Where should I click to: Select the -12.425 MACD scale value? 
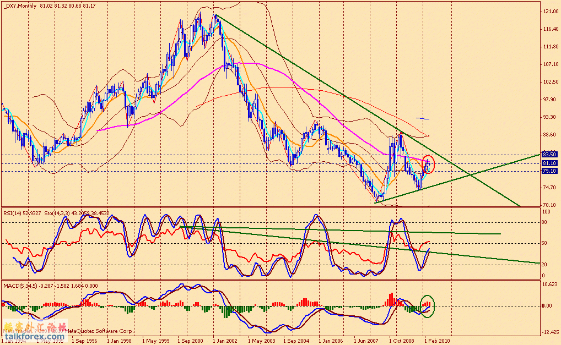point(551,332)
